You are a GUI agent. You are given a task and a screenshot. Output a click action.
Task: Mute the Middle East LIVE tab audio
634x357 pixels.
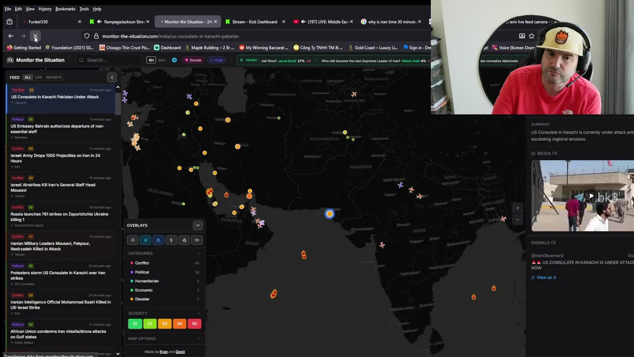point(303,22)
